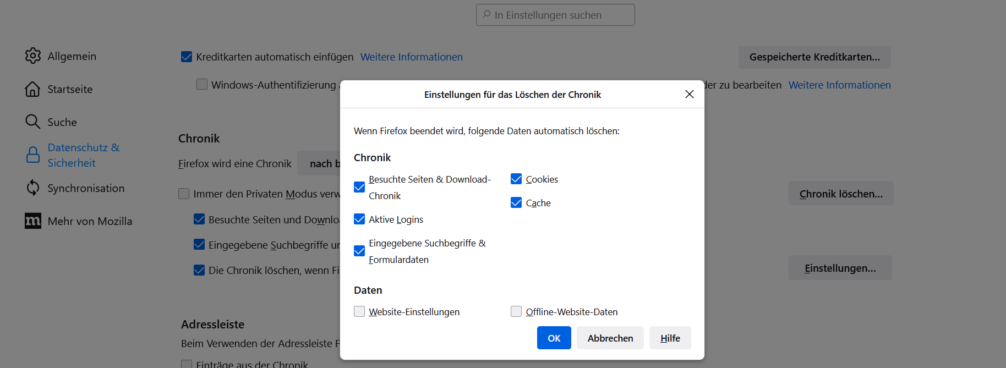Open Weitere Informationen link beside Kreditkarten

[x=411, y=57]
